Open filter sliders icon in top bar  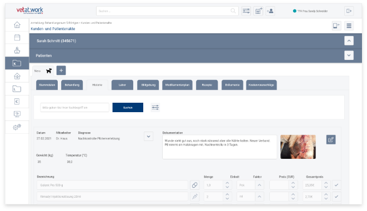(x=246, y=11)
